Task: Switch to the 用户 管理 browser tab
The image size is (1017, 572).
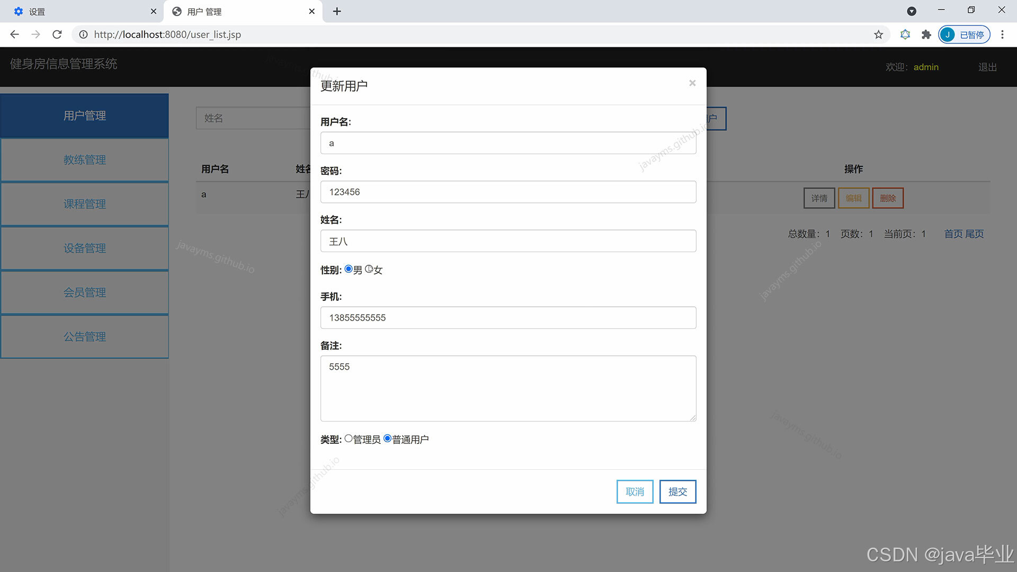Action: pos(243,11)
